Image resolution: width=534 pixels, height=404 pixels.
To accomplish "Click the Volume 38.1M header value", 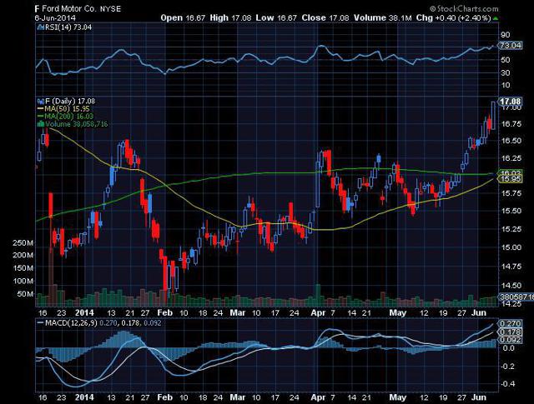I will (383, 17).
